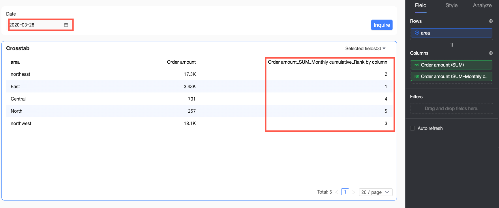
Task: Select the Order amount (SUM) field pill
Action: point(451,65)
